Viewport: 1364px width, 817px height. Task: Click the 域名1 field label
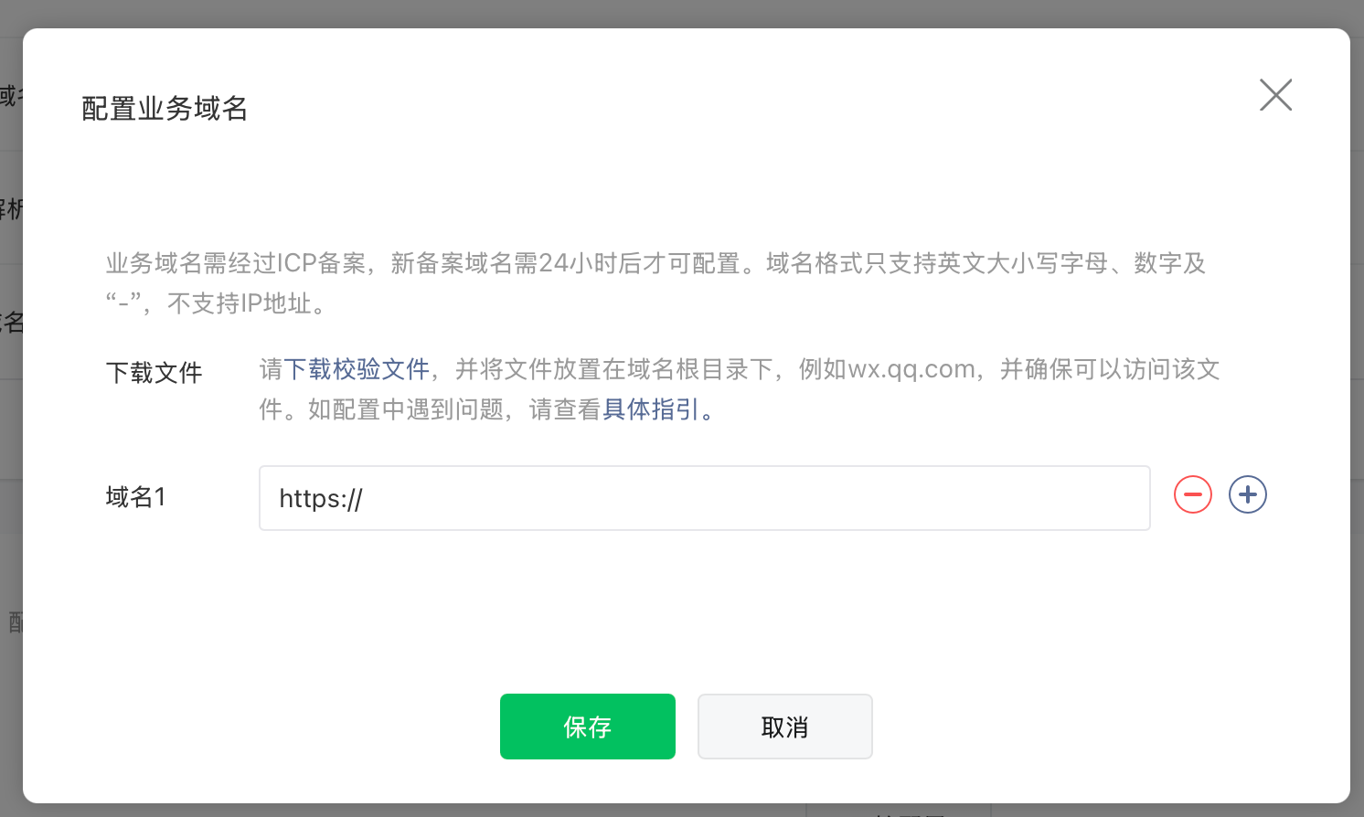(x=135, y=497)
